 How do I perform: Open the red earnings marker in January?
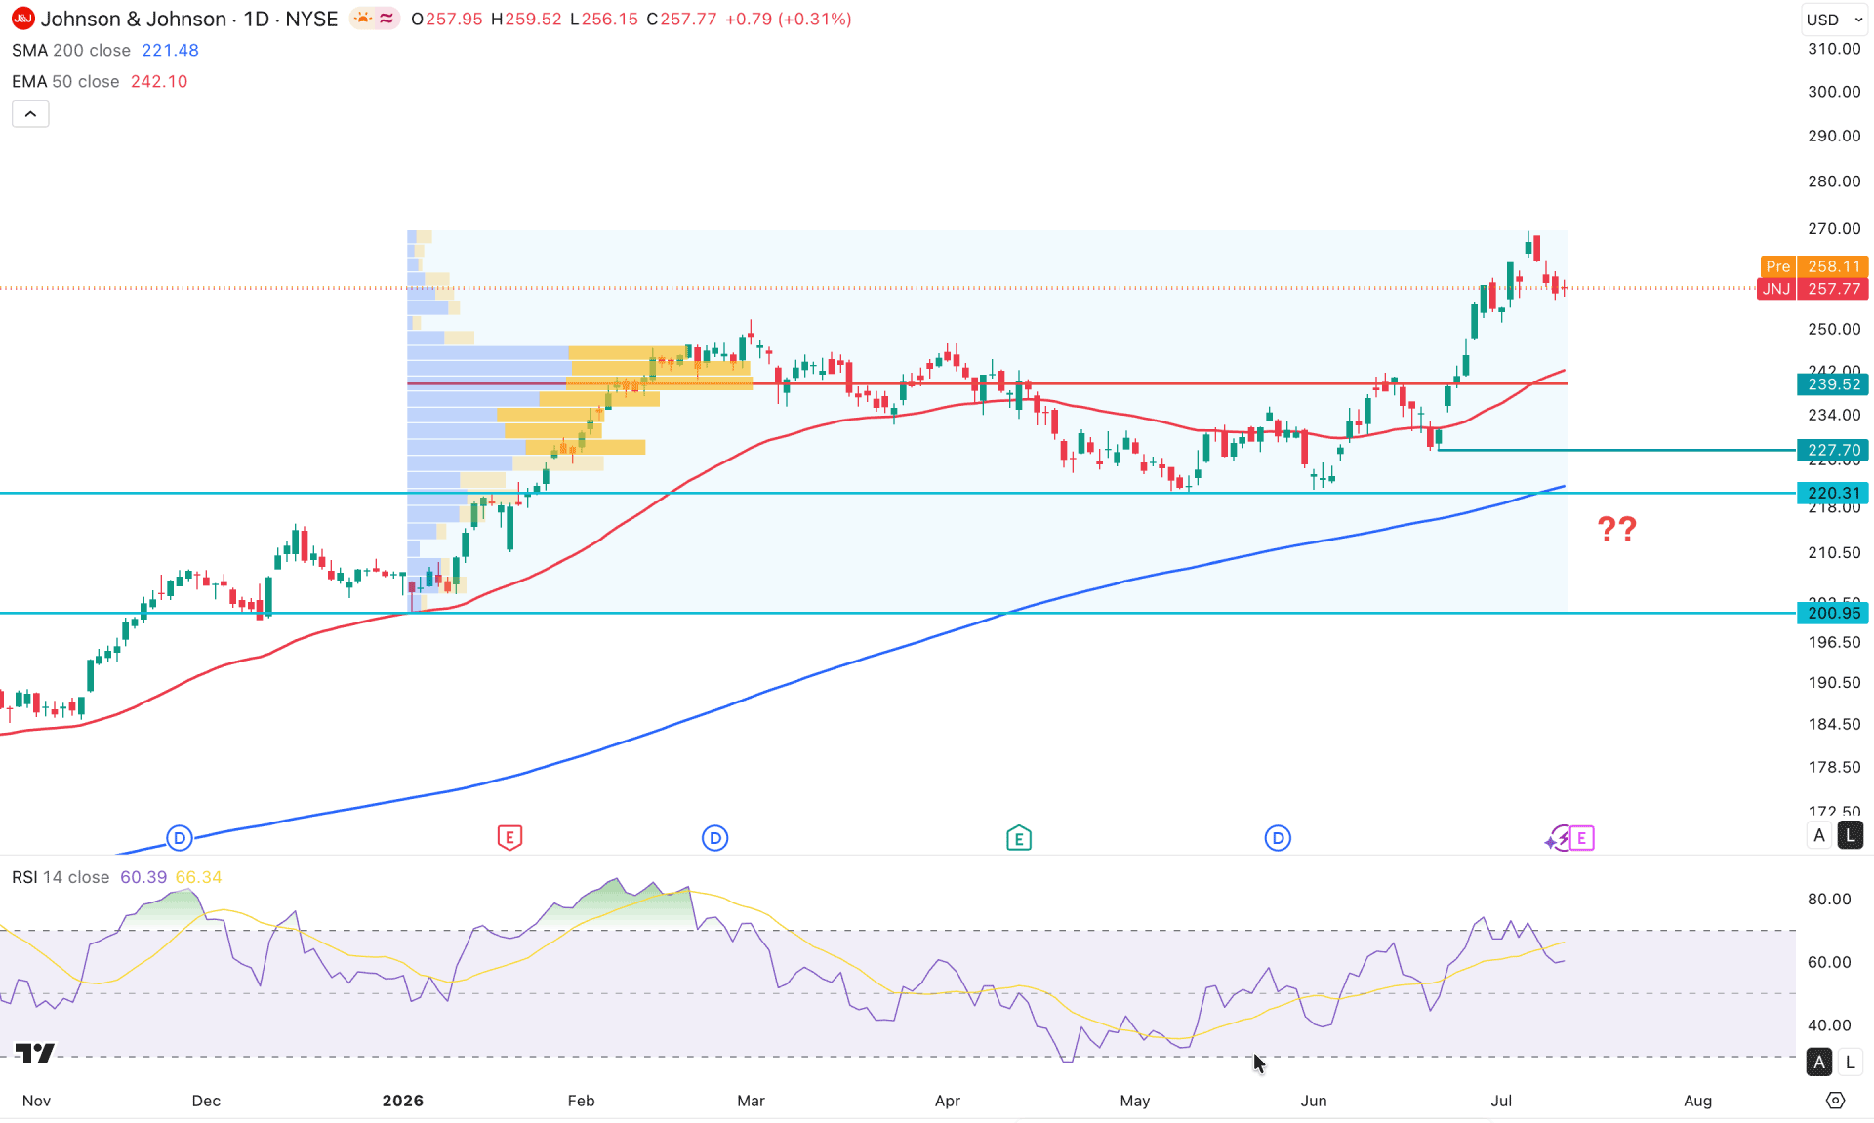click(x=509, y=838)
